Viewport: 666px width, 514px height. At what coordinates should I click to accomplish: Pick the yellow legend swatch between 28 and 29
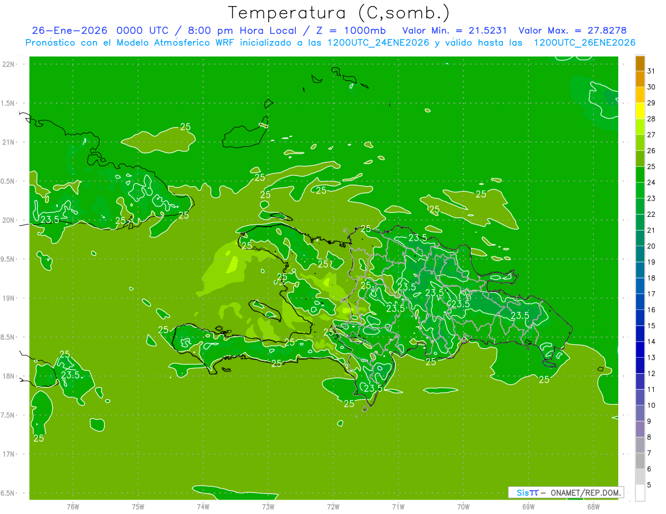640,111
